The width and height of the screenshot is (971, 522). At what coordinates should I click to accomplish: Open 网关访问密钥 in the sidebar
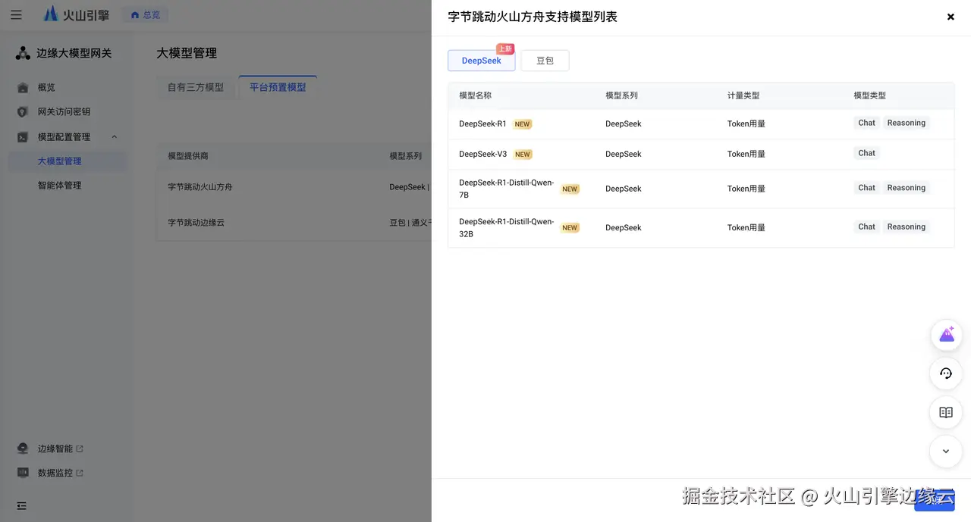pos(64,111)
